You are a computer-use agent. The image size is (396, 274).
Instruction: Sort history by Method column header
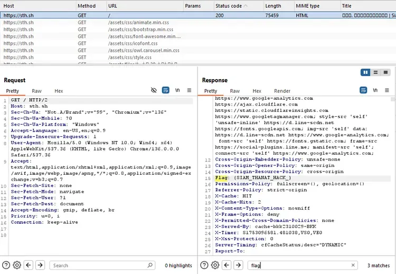tap(91, 6)
